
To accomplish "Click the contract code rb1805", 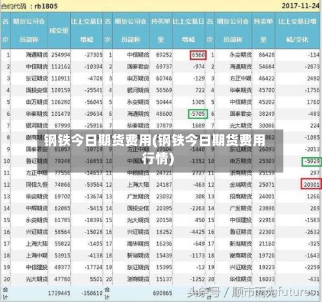I will pos(46,6).
